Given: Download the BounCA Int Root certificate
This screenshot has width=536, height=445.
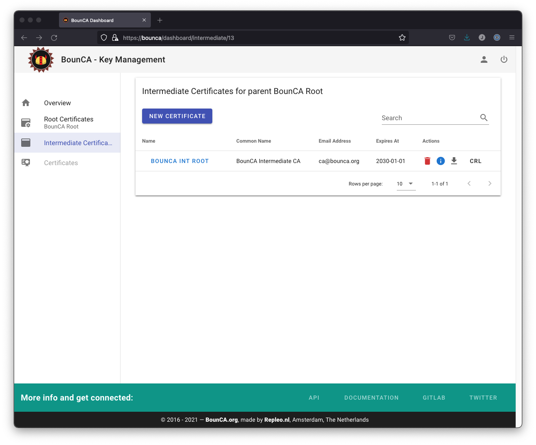Looking at the screenshot, I should tap(454, 161).
